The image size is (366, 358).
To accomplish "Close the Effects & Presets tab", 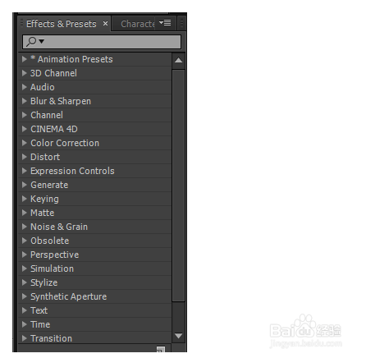I will (105, 24).
